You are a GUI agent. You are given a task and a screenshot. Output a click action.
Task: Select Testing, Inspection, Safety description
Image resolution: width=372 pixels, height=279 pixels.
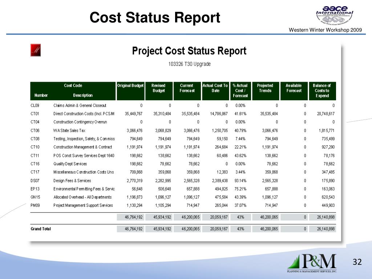point(84,139)
